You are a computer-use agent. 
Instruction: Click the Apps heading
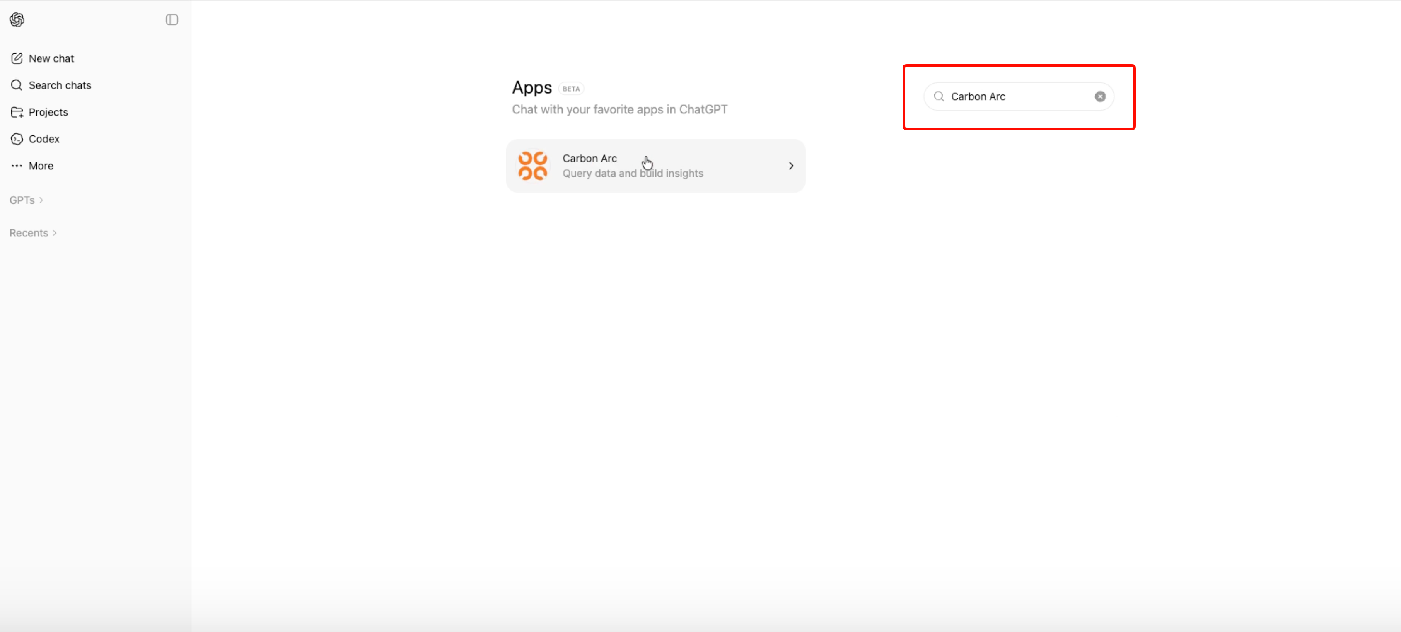point(531,87)
